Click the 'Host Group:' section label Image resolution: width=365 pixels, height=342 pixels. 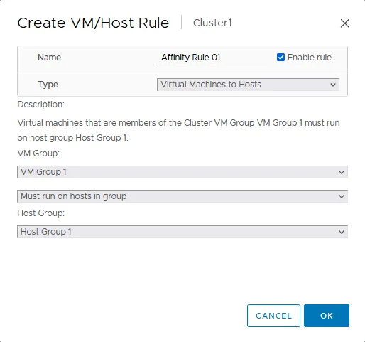[x=40, y=213]
